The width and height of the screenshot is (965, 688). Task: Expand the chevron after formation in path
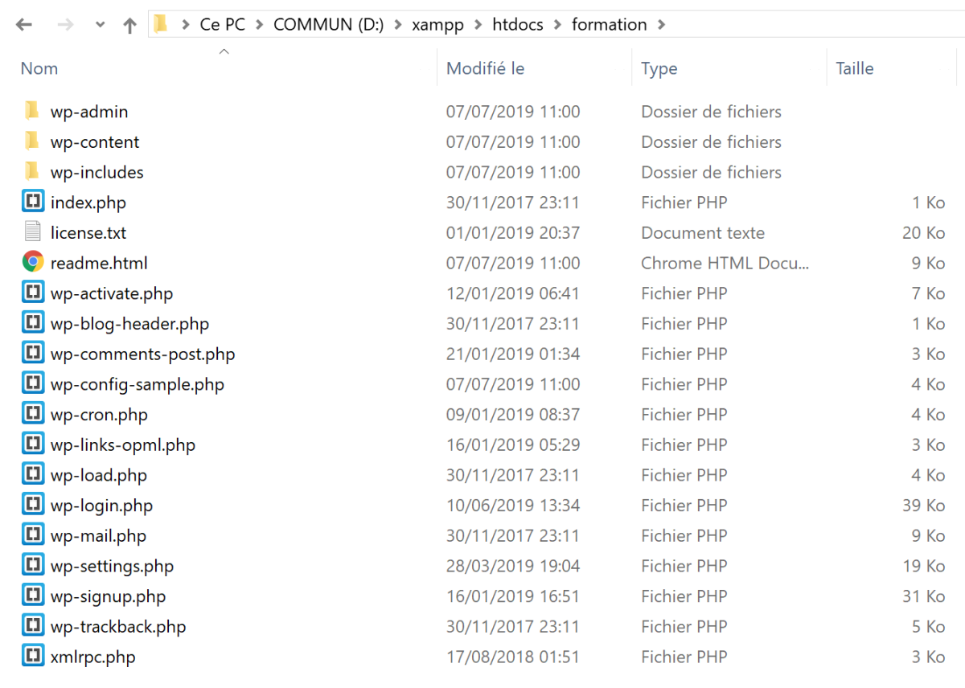[x=661, y=25]
